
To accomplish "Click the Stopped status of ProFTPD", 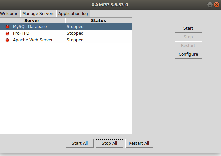I will [x=75, y=33].
